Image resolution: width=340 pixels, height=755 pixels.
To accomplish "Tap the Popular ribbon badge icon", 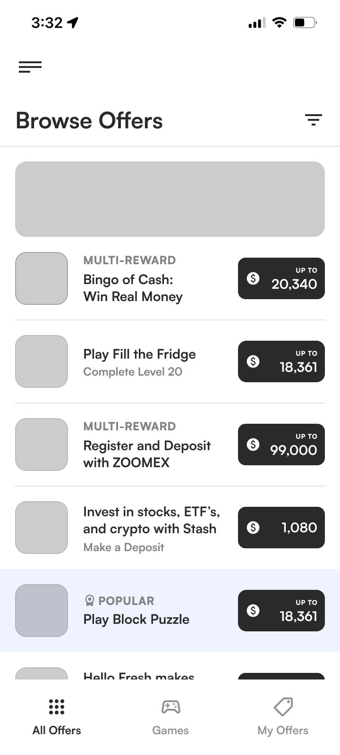I will click(x=89, y=601).
